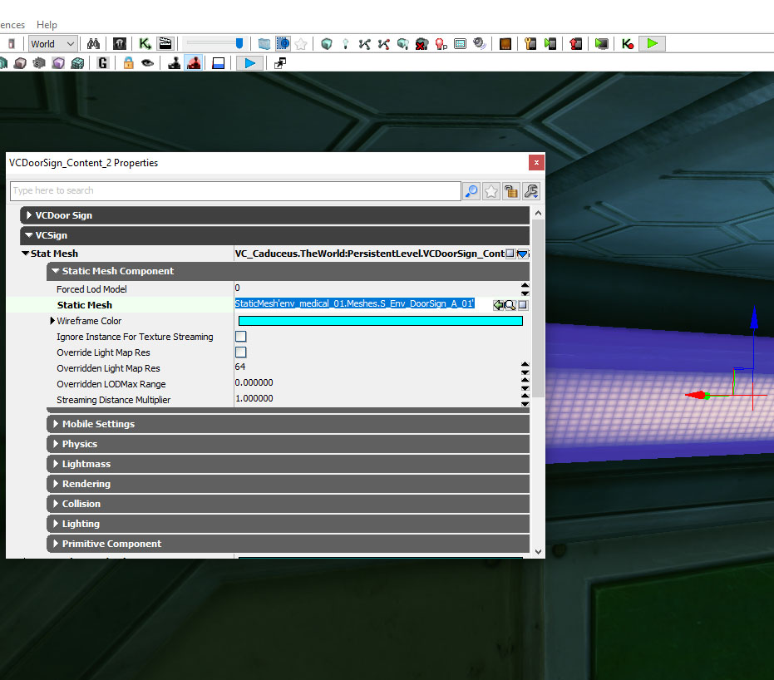The height and width of the screenshot is (680, 774).
Task: Click the build lighting lightbulb icon
Action: click(346, 44)
